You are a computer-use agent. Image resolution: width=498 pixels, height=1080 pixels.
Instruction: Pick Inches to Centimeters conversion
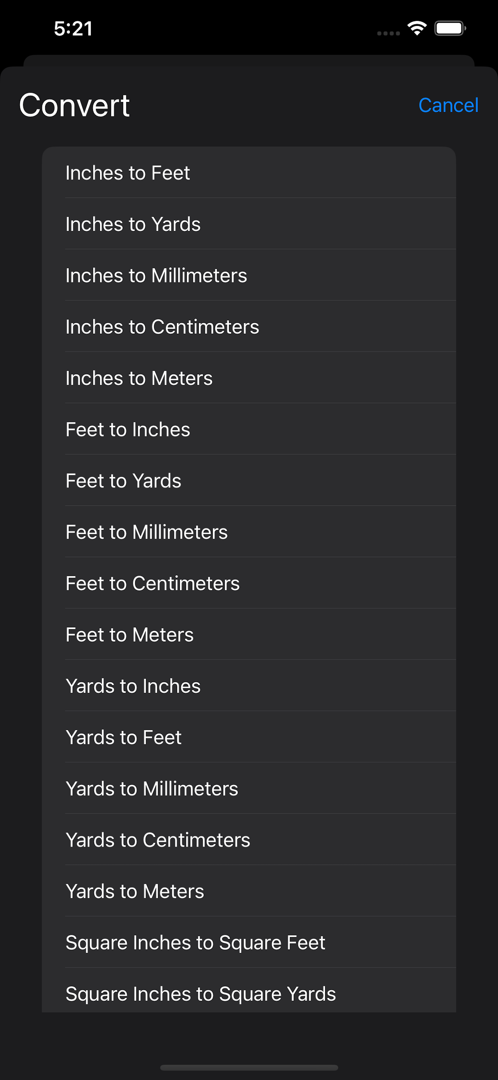[x=249, y=326]
